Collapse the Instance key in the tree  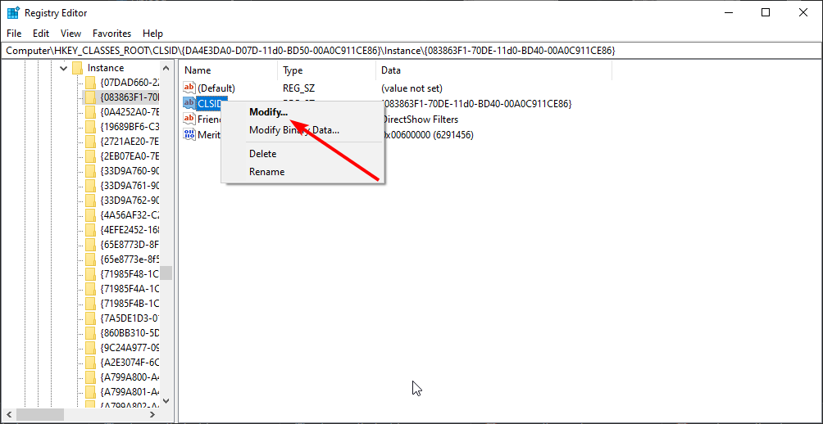click(x=63, y=68)
